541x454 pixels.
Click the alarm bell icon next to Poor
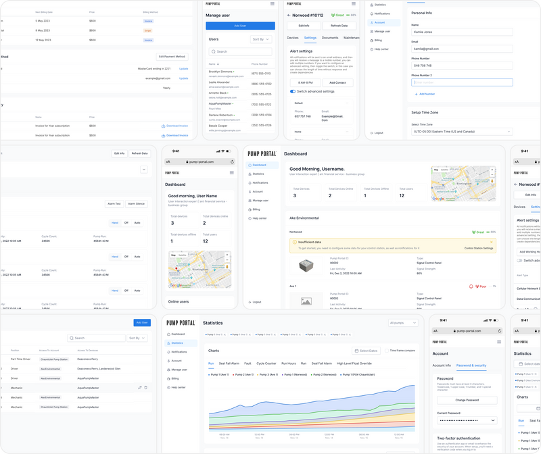[471, 286]
